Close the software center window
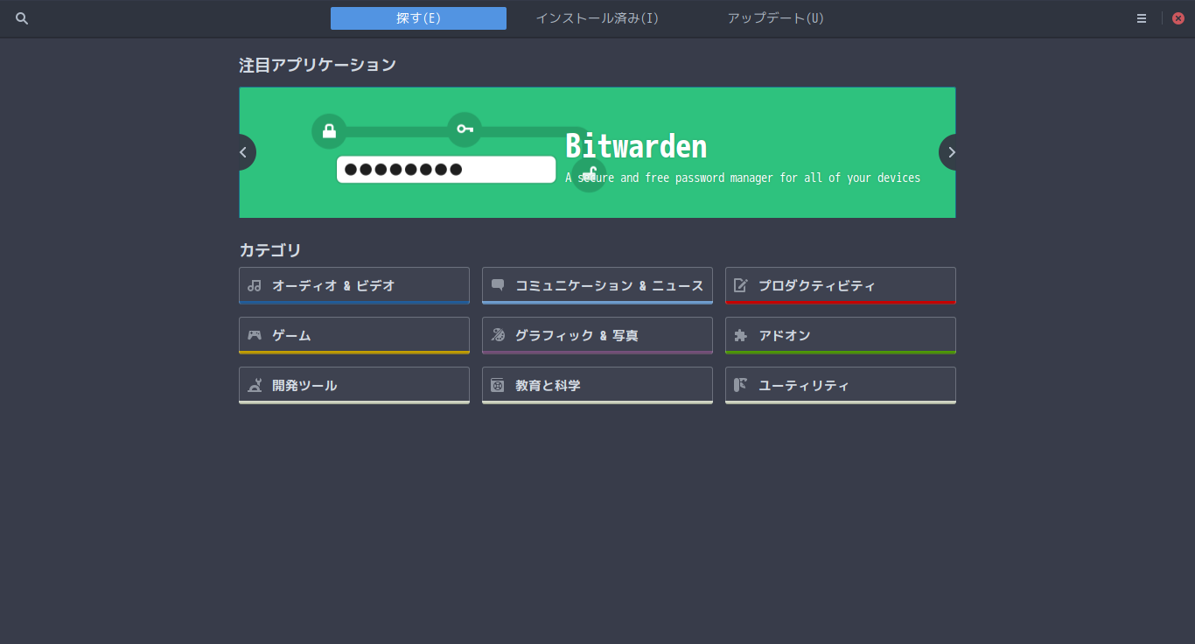 1178,18
